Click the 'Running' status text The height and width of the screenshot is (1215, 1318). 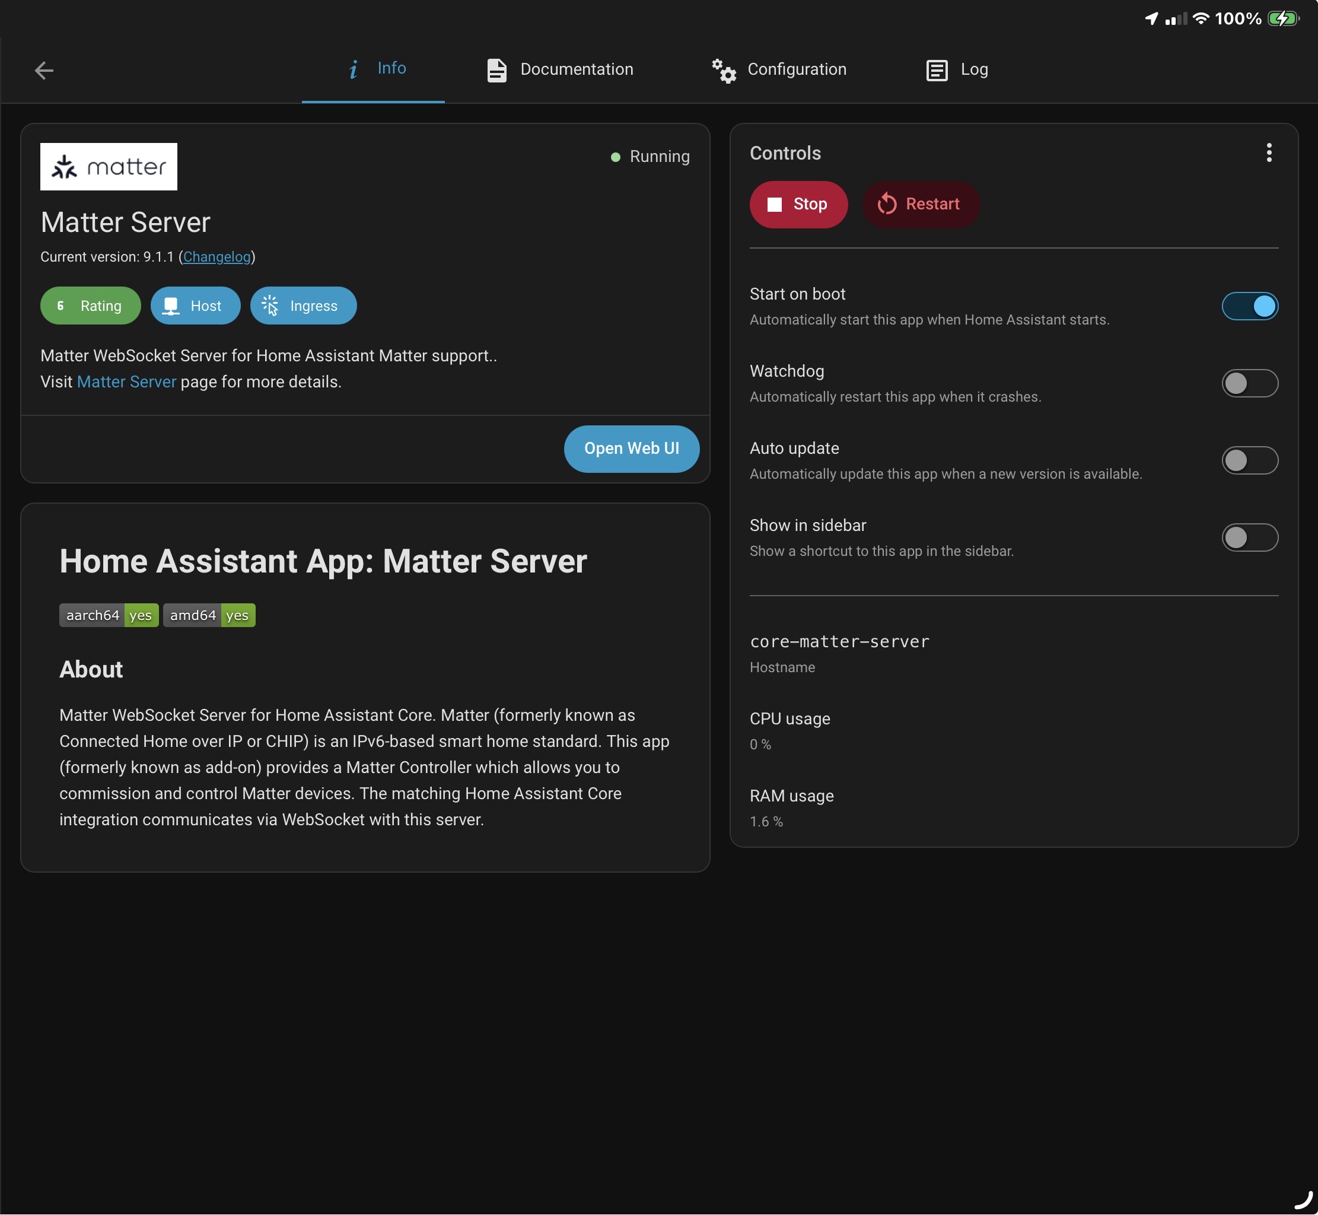pos(660,157)
